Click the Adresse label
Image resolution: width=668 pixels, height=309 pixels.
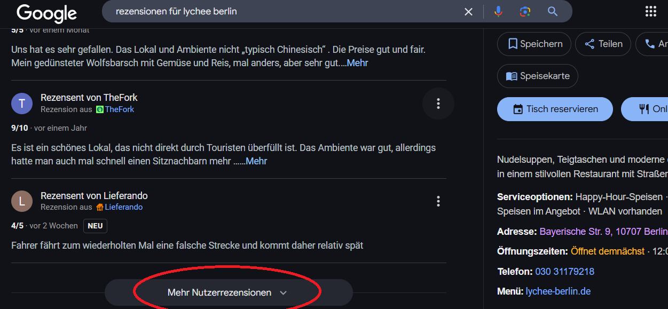[517, 232]
